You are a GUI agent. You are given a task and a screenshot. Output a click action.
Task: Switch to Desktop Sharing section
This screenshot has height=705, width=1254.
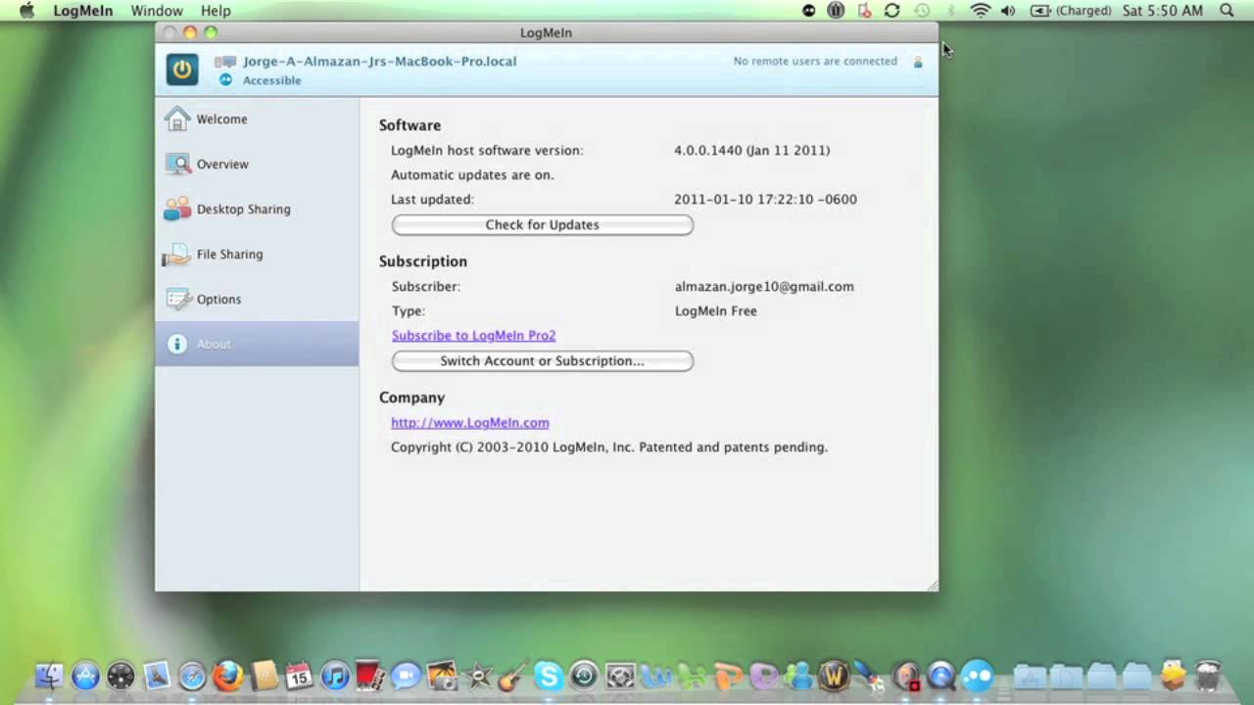[x=257, y=210]
